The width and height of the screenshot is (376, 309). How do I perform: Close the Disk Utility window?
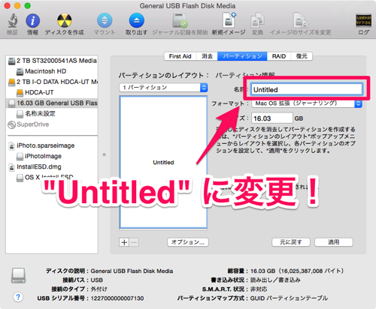pyautogui.click(x=8, y=6)
